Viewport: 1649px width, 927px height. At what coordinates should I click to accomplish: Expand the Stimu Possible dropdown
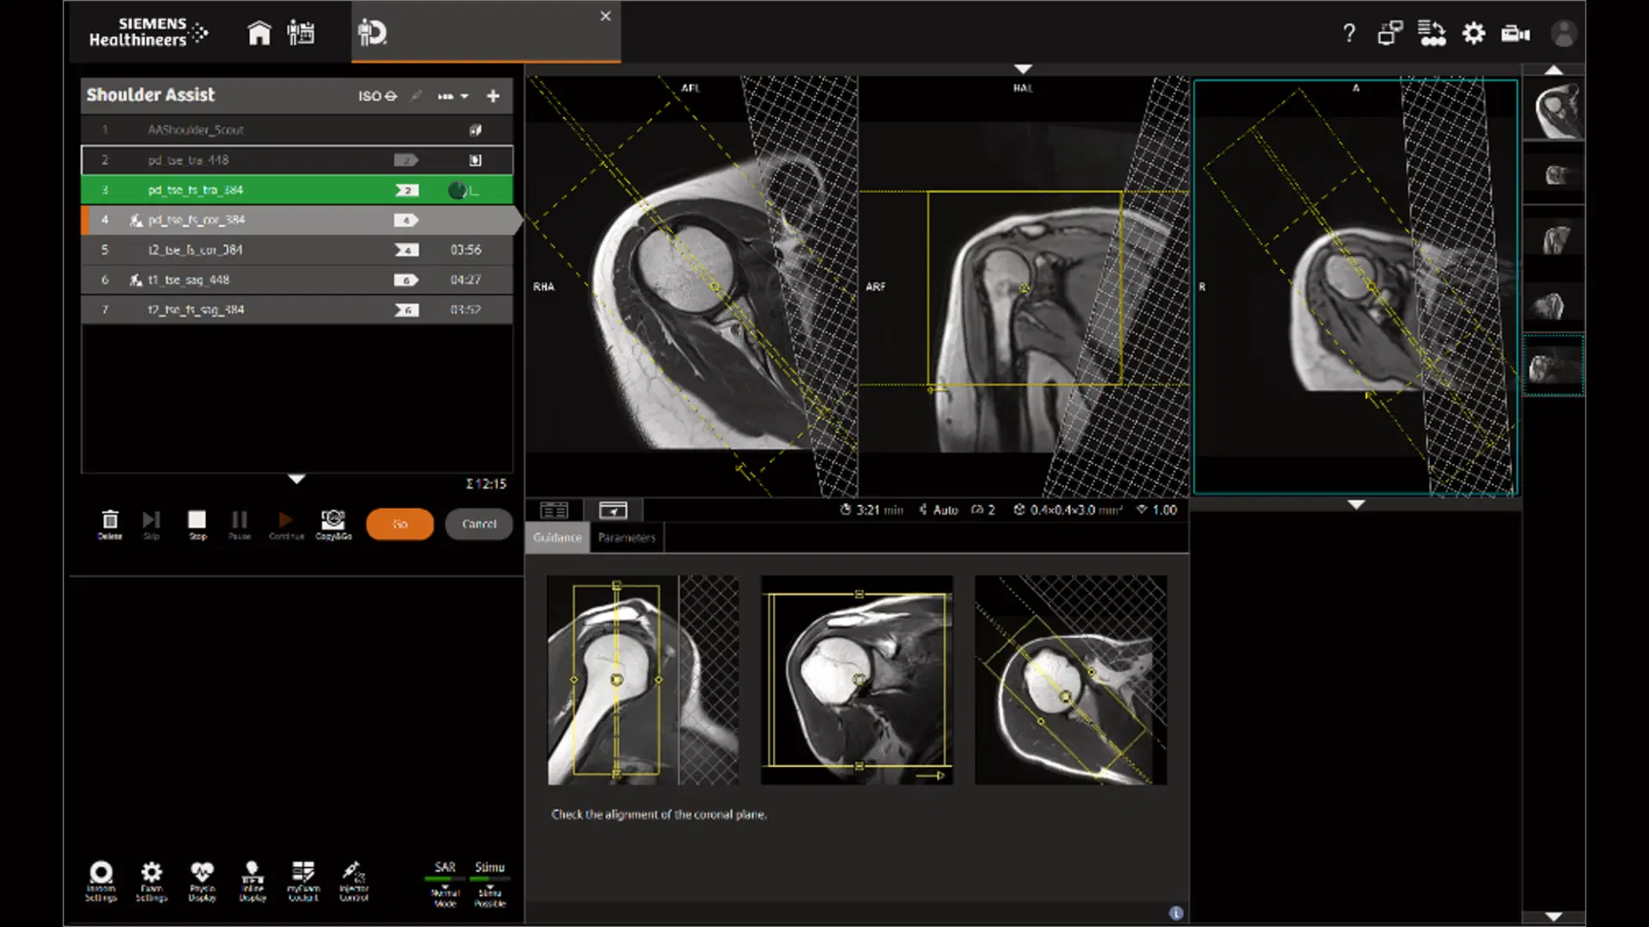(x=490, y=888)
